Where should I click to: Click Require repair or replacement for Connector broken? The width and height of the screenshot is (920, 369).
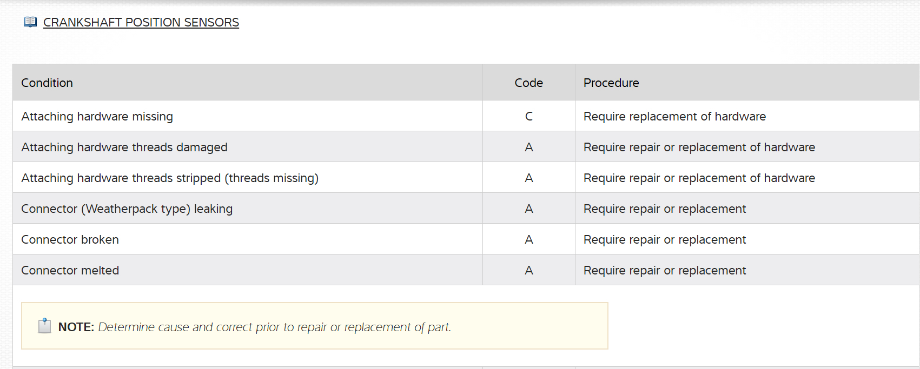pos(664,239)
